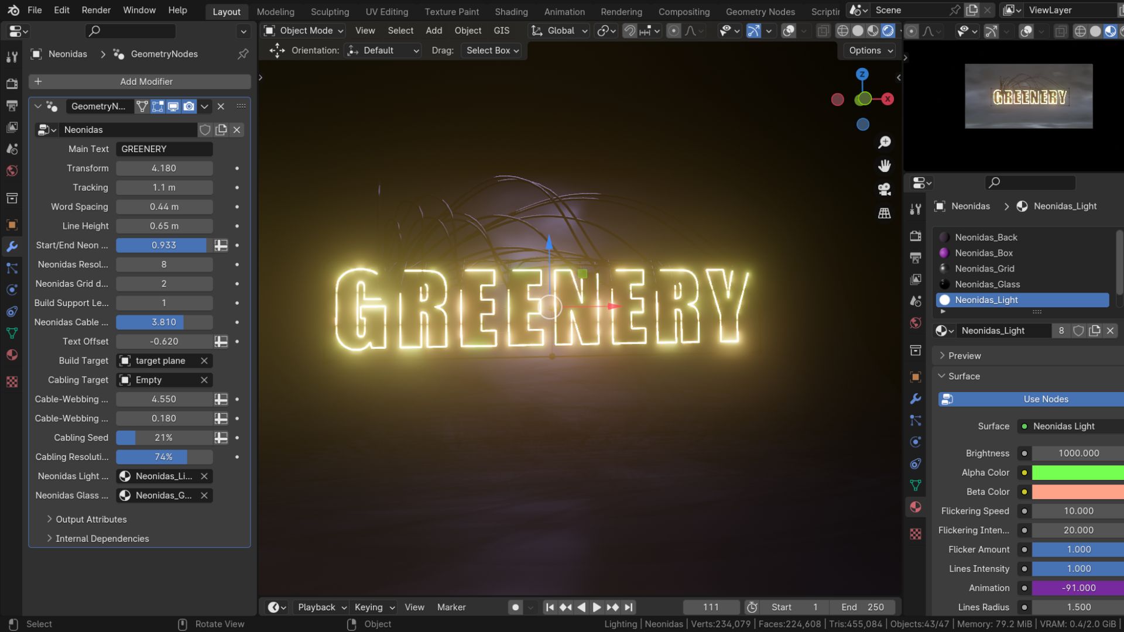This screenshot has width=1124, height=632.
Task: Switch perspective/orthographic with grid gizmo icon
Action: click(x=884, y=213)
